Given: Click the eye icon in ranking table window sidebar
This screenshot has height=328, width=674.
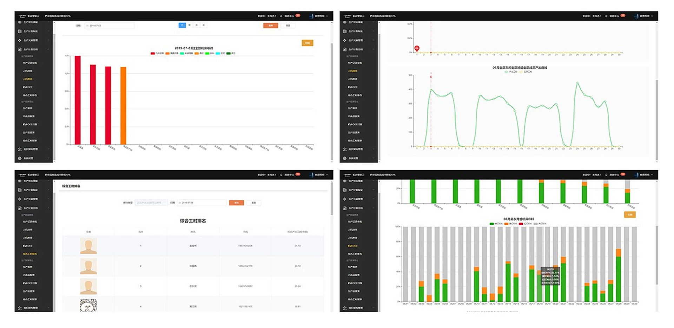Looking at the screenshot, I should click(20, 181).
